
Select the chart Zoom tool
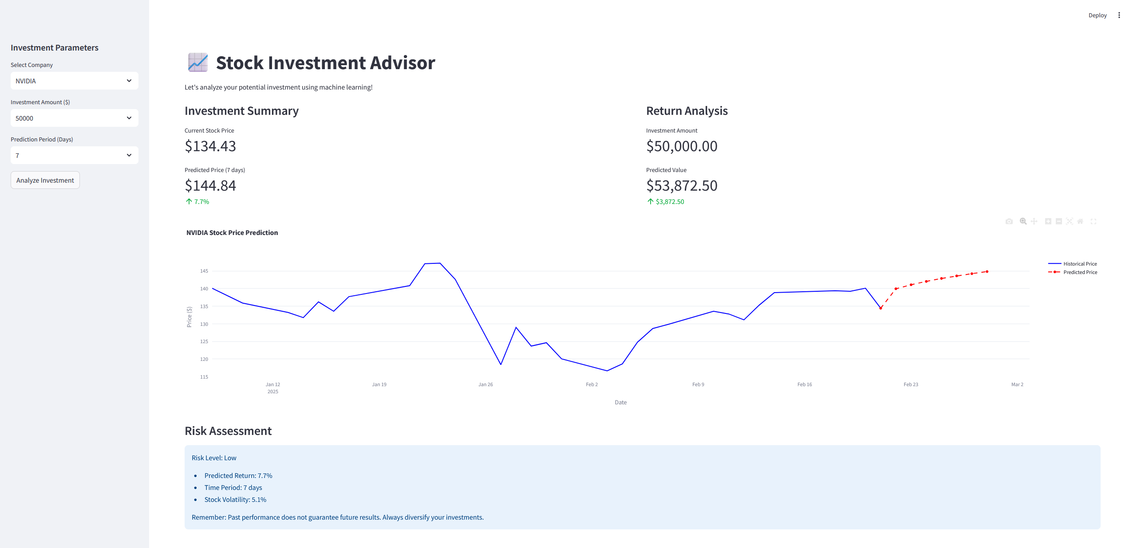click(1023, 221)
